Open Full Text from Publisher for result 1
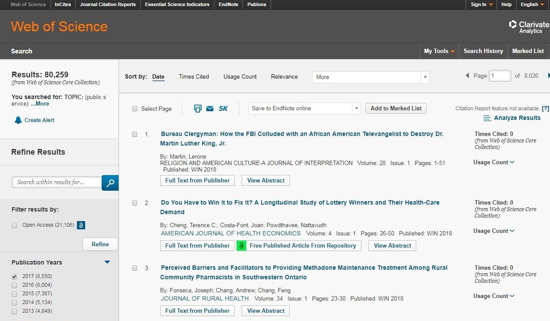The height and width of the screenshot is (321, 550). coord(197,181)
